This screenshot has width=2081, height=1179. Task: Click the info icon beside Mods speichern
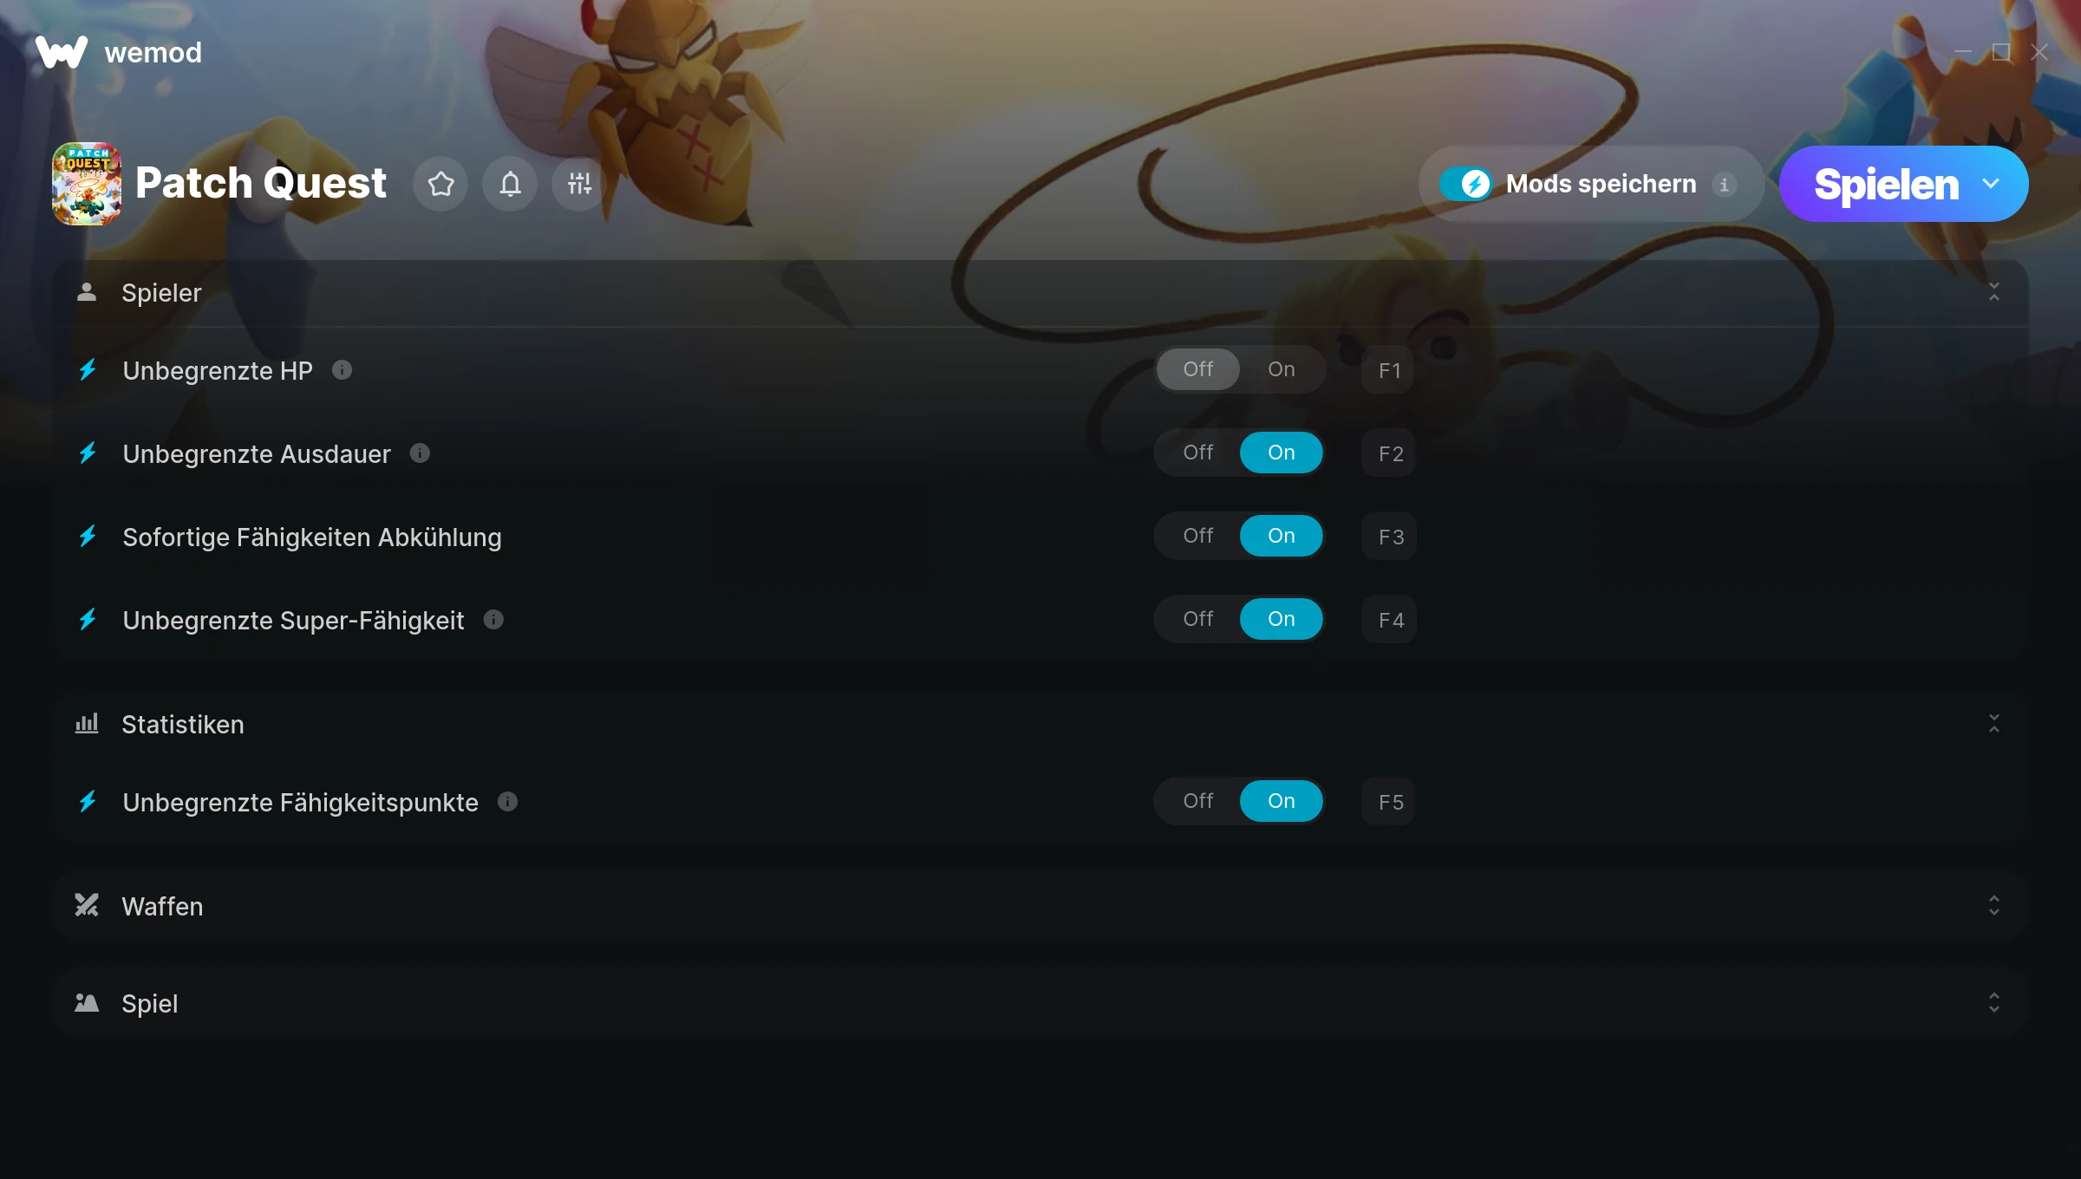point(1725,185)
